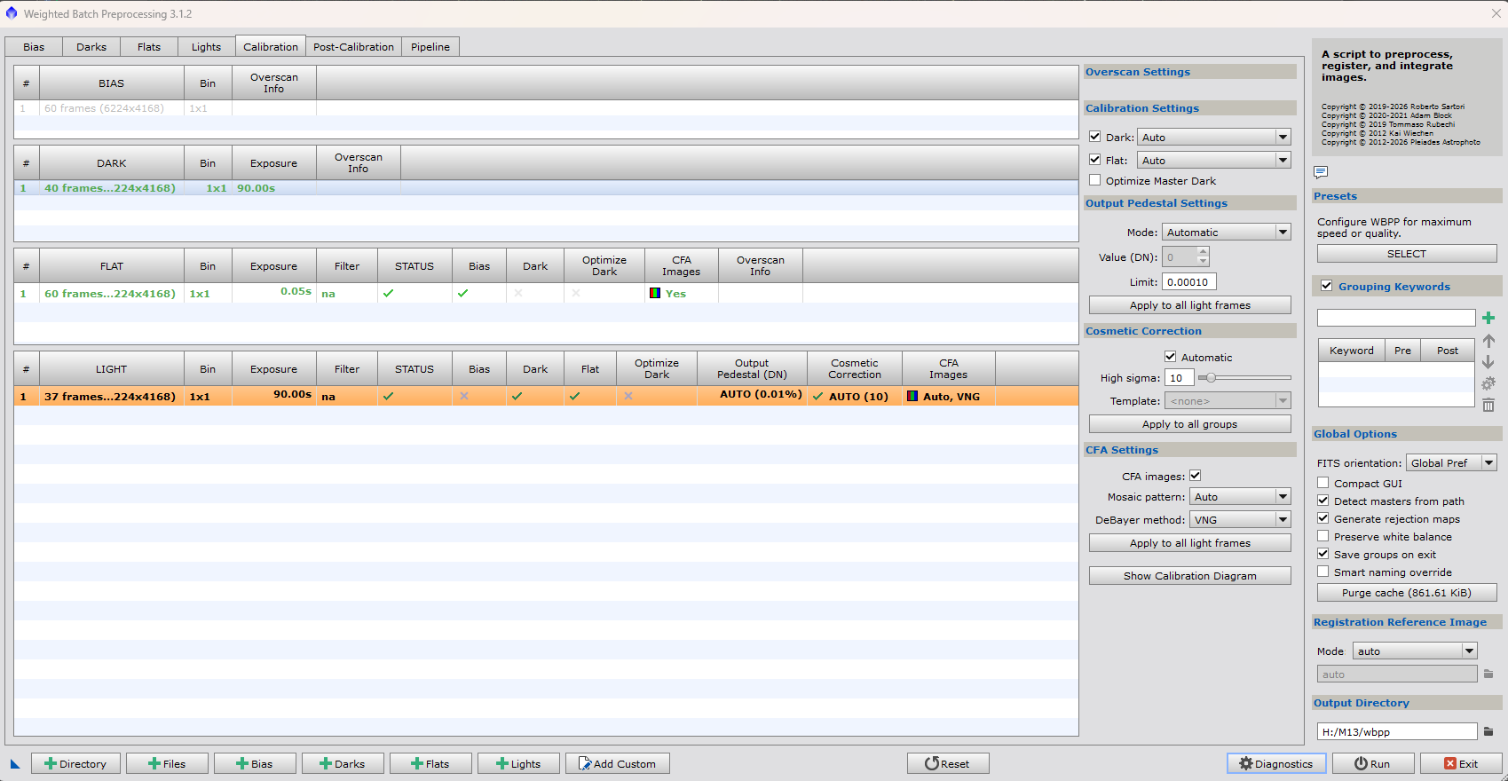Screen dimensions: 1508x781
Task: Disable Generate rejection maps
Action: point(1323,518)
